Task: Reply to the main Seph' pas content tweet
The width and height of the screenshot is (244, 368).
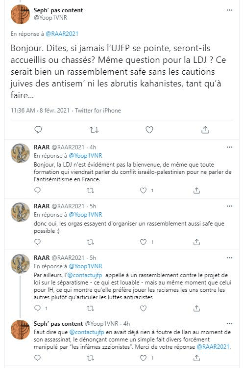Action: [x=38, y=130]
